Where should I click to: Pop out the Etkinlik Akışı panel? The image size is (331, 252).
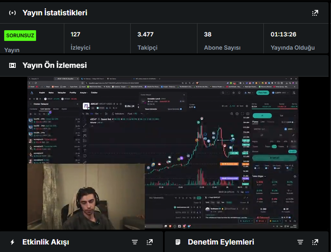(x=149, y=242)
